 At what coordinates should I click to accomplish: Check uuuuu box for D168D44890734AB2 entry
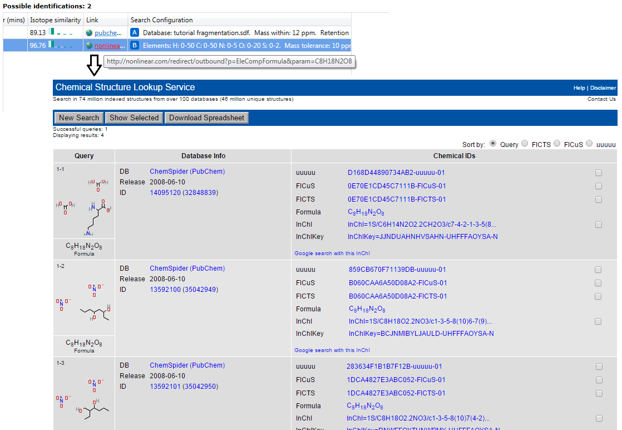599,173
